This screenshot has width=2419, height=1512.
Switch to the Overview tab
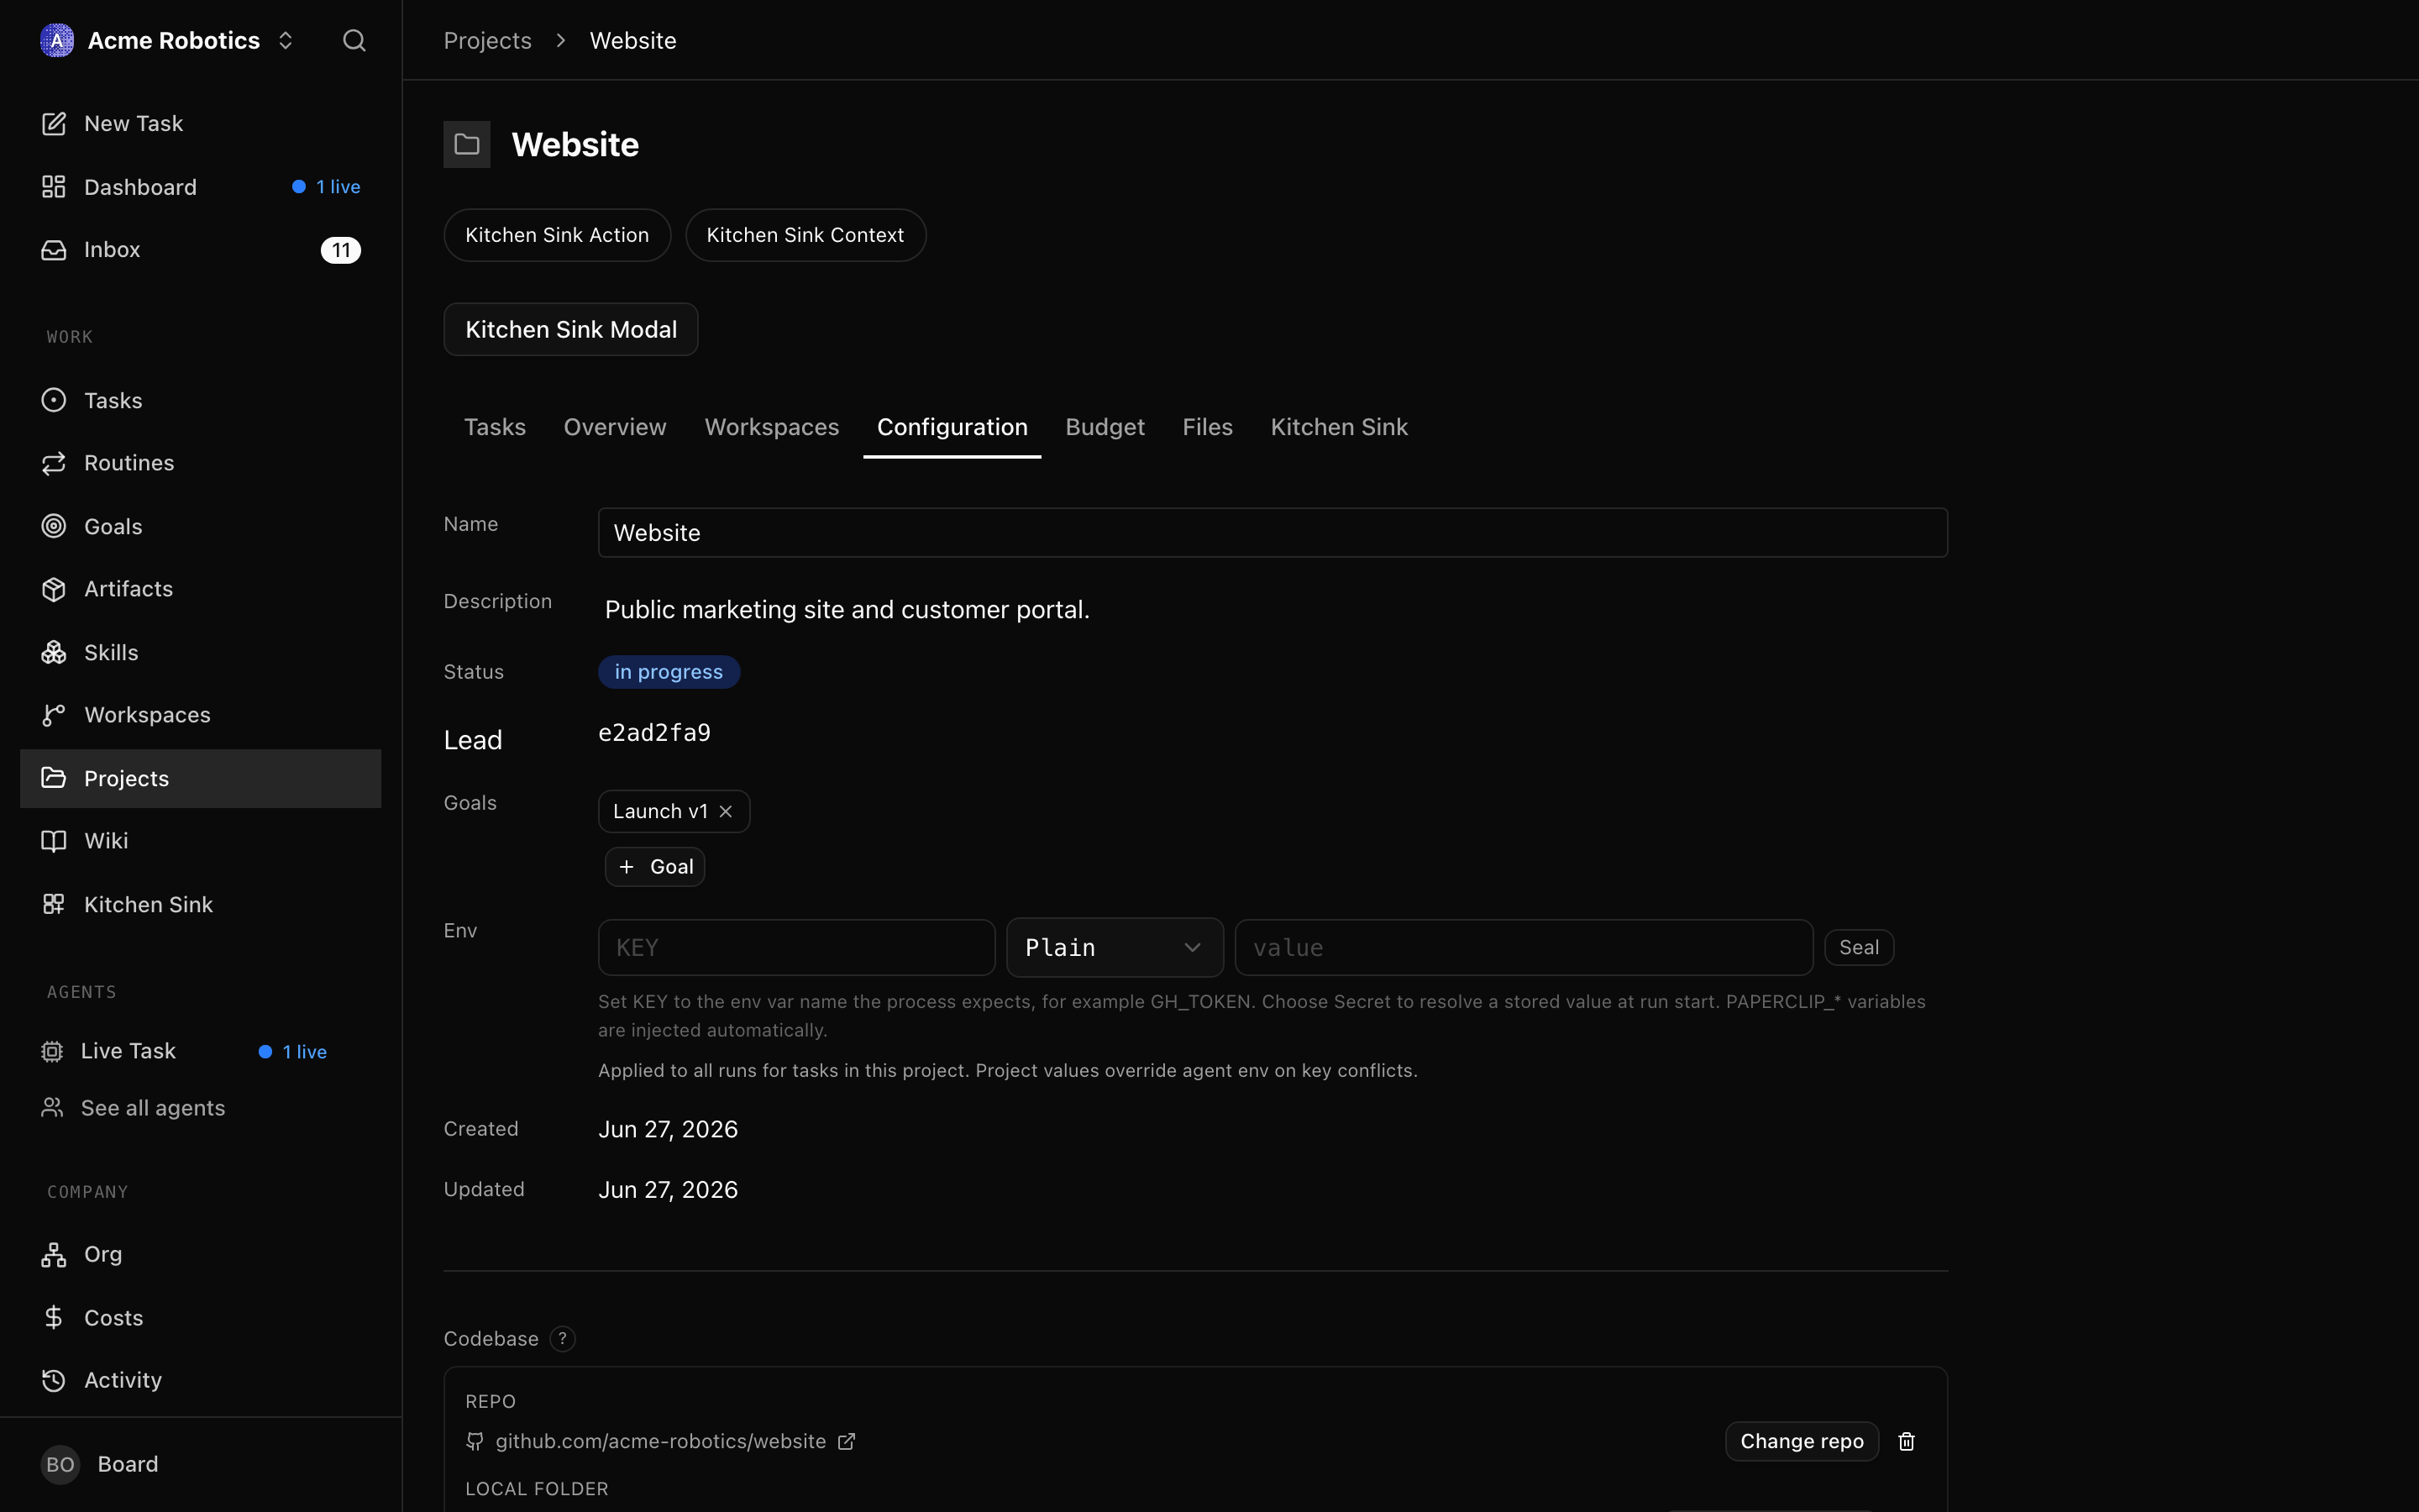tap(615, 427)
